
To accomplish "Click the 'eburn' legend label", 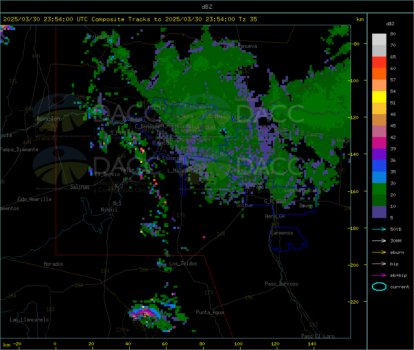I will (397, 252).
